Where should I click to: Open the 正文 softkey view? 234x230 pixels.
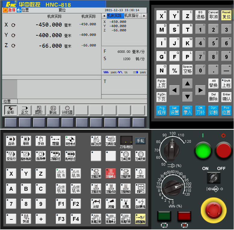[x=25, y=110]
